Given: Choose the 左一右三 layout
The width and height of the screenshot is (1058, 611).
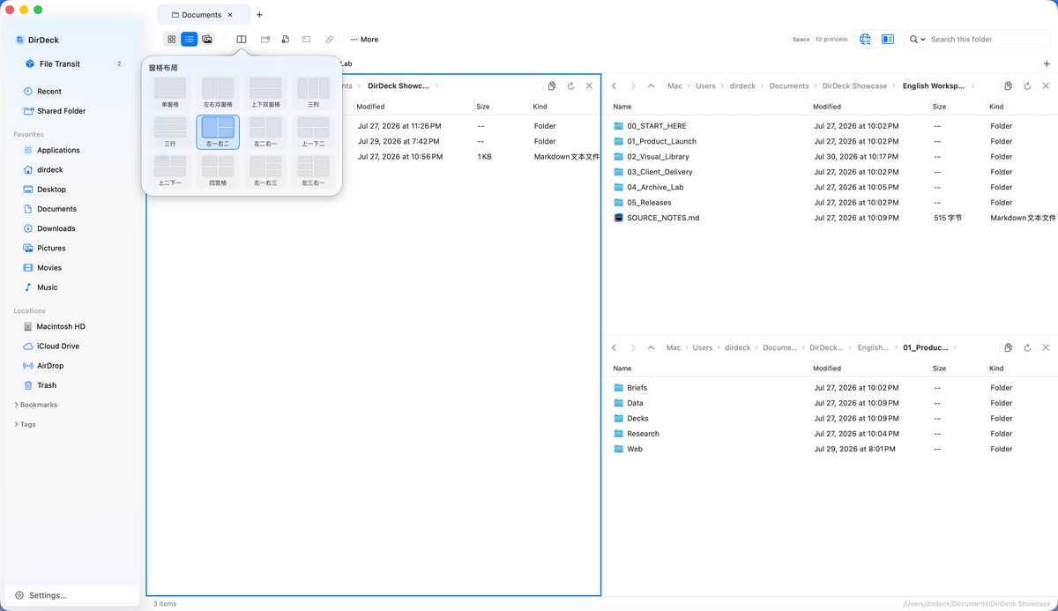Looking at the screenshot, I should coord(265,170).
